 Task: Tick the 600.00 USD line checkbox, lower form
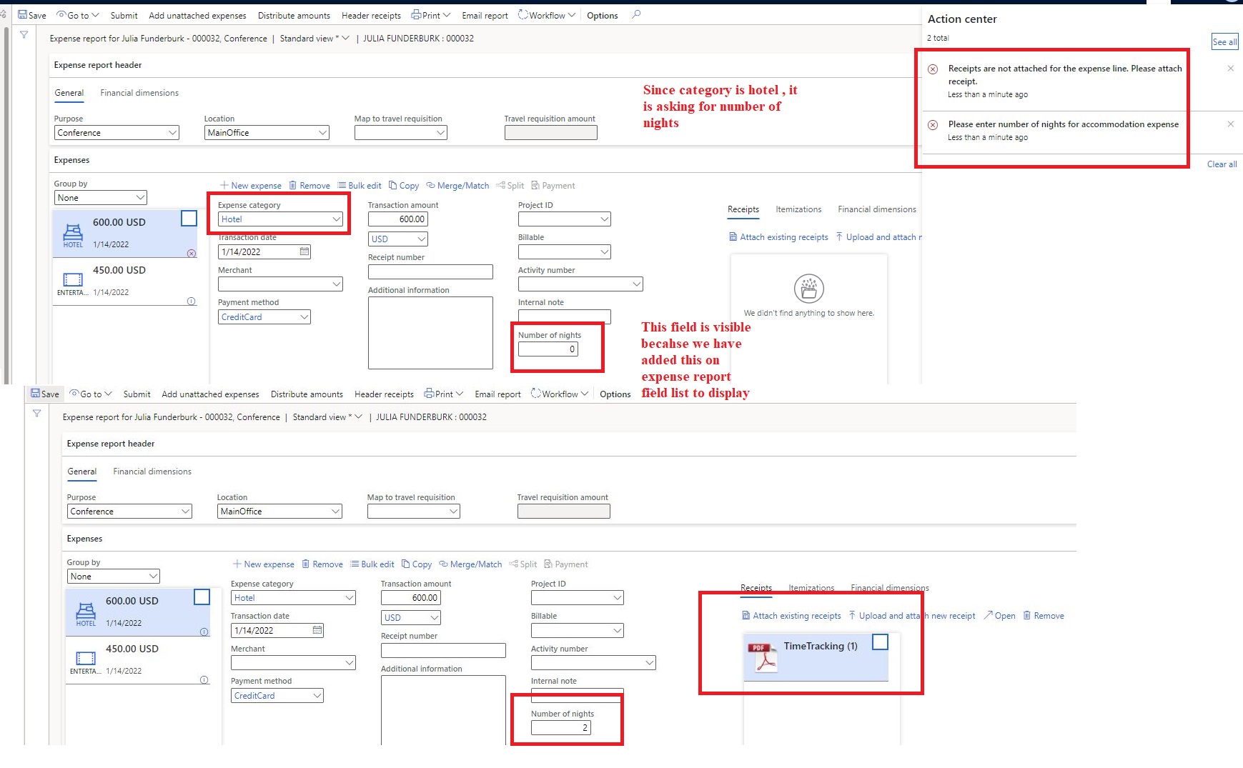point(202,597)
